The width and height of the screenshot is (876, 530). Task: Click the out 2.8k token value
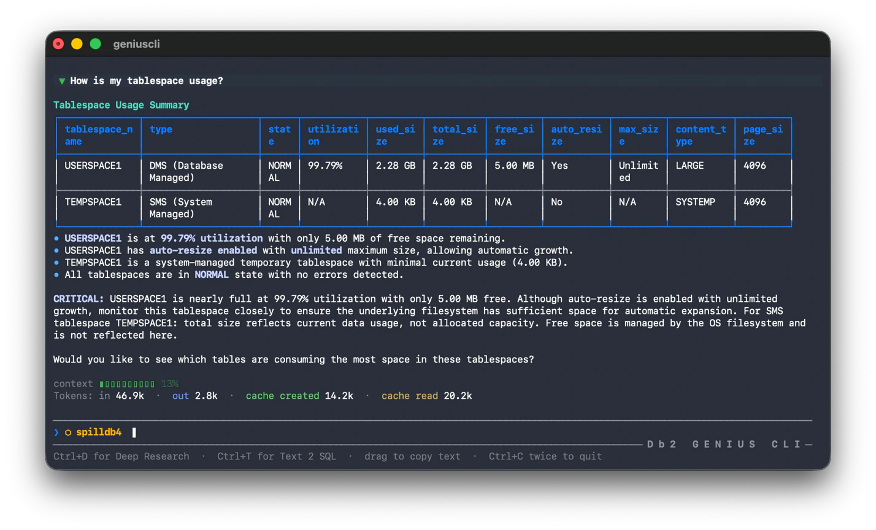(x=195, y=396)
